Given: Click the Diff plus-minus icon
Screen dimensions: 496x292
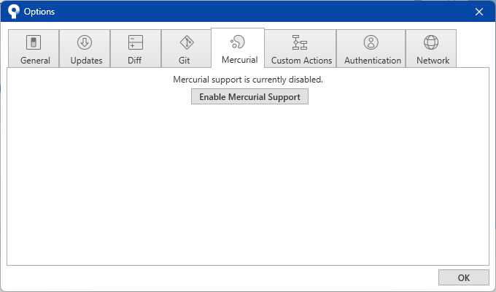Looking at the screenshot, I should (x=136, y=42).
